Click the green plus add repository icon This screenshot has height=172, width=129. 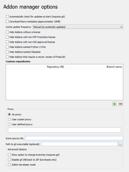(x=114, y=104)
